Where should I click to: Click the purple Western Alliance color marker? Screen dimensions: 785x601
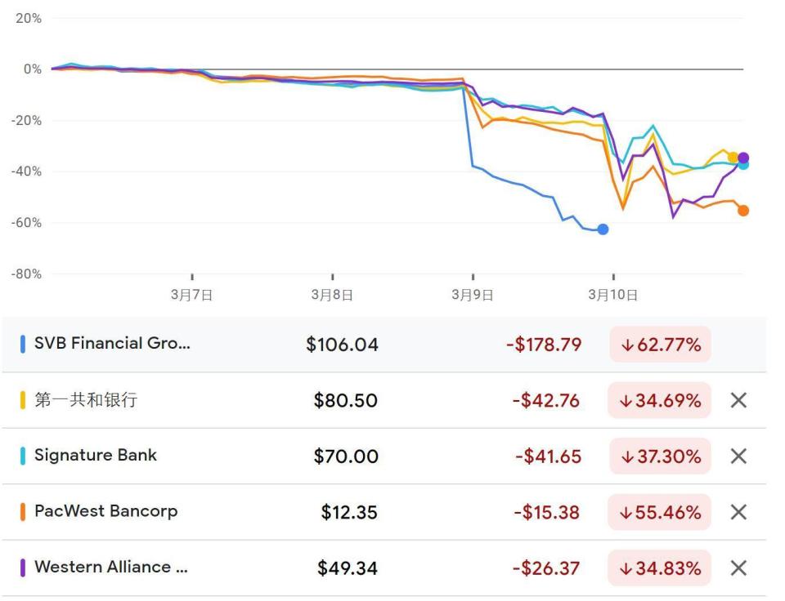click(x=23, y=568)
